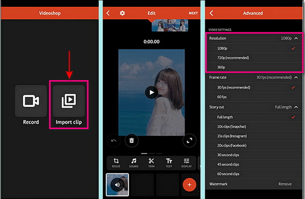Tap the Record camera icon
The height and width of the screenshot is (199, 305).
point(31,101)
